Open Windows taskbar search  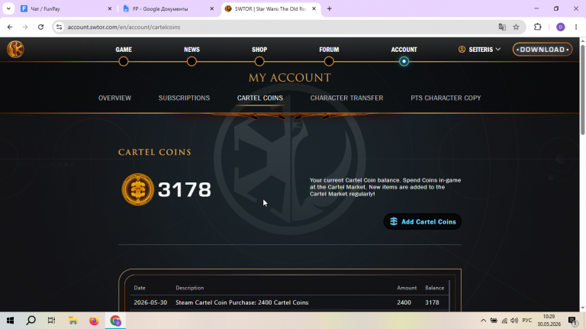(31, 321)
